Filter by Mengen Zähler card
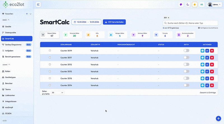The width and height of the screenshot is (224, 124). (x=118, y=35)
